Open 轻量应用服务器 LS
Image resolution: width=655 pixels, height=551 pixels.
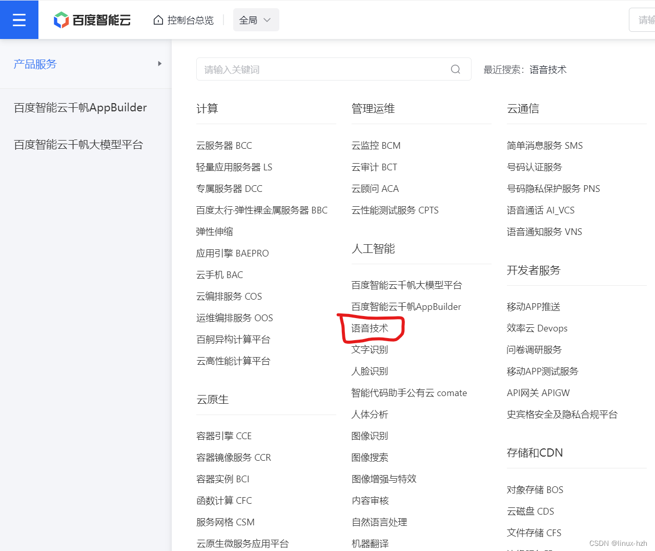(x=234, y=167)
